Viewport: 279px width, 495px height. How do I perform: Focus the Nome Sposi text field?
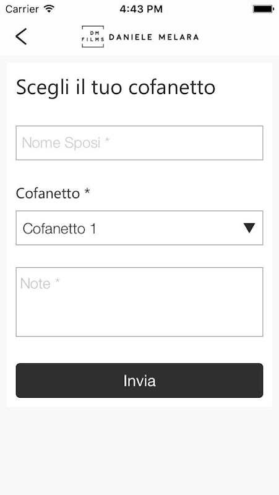(140, 143)
